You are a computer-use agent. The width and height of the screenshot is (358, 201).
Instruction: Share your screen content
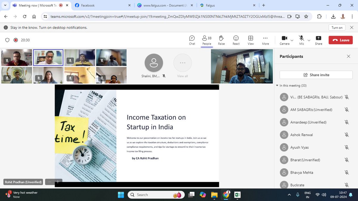click(x=319, y=40)
